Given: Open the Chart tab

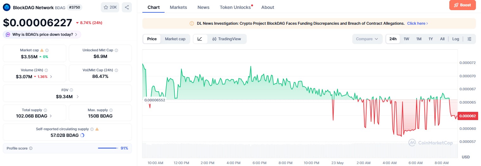Looking at the screenshot, I should [153, 7].
